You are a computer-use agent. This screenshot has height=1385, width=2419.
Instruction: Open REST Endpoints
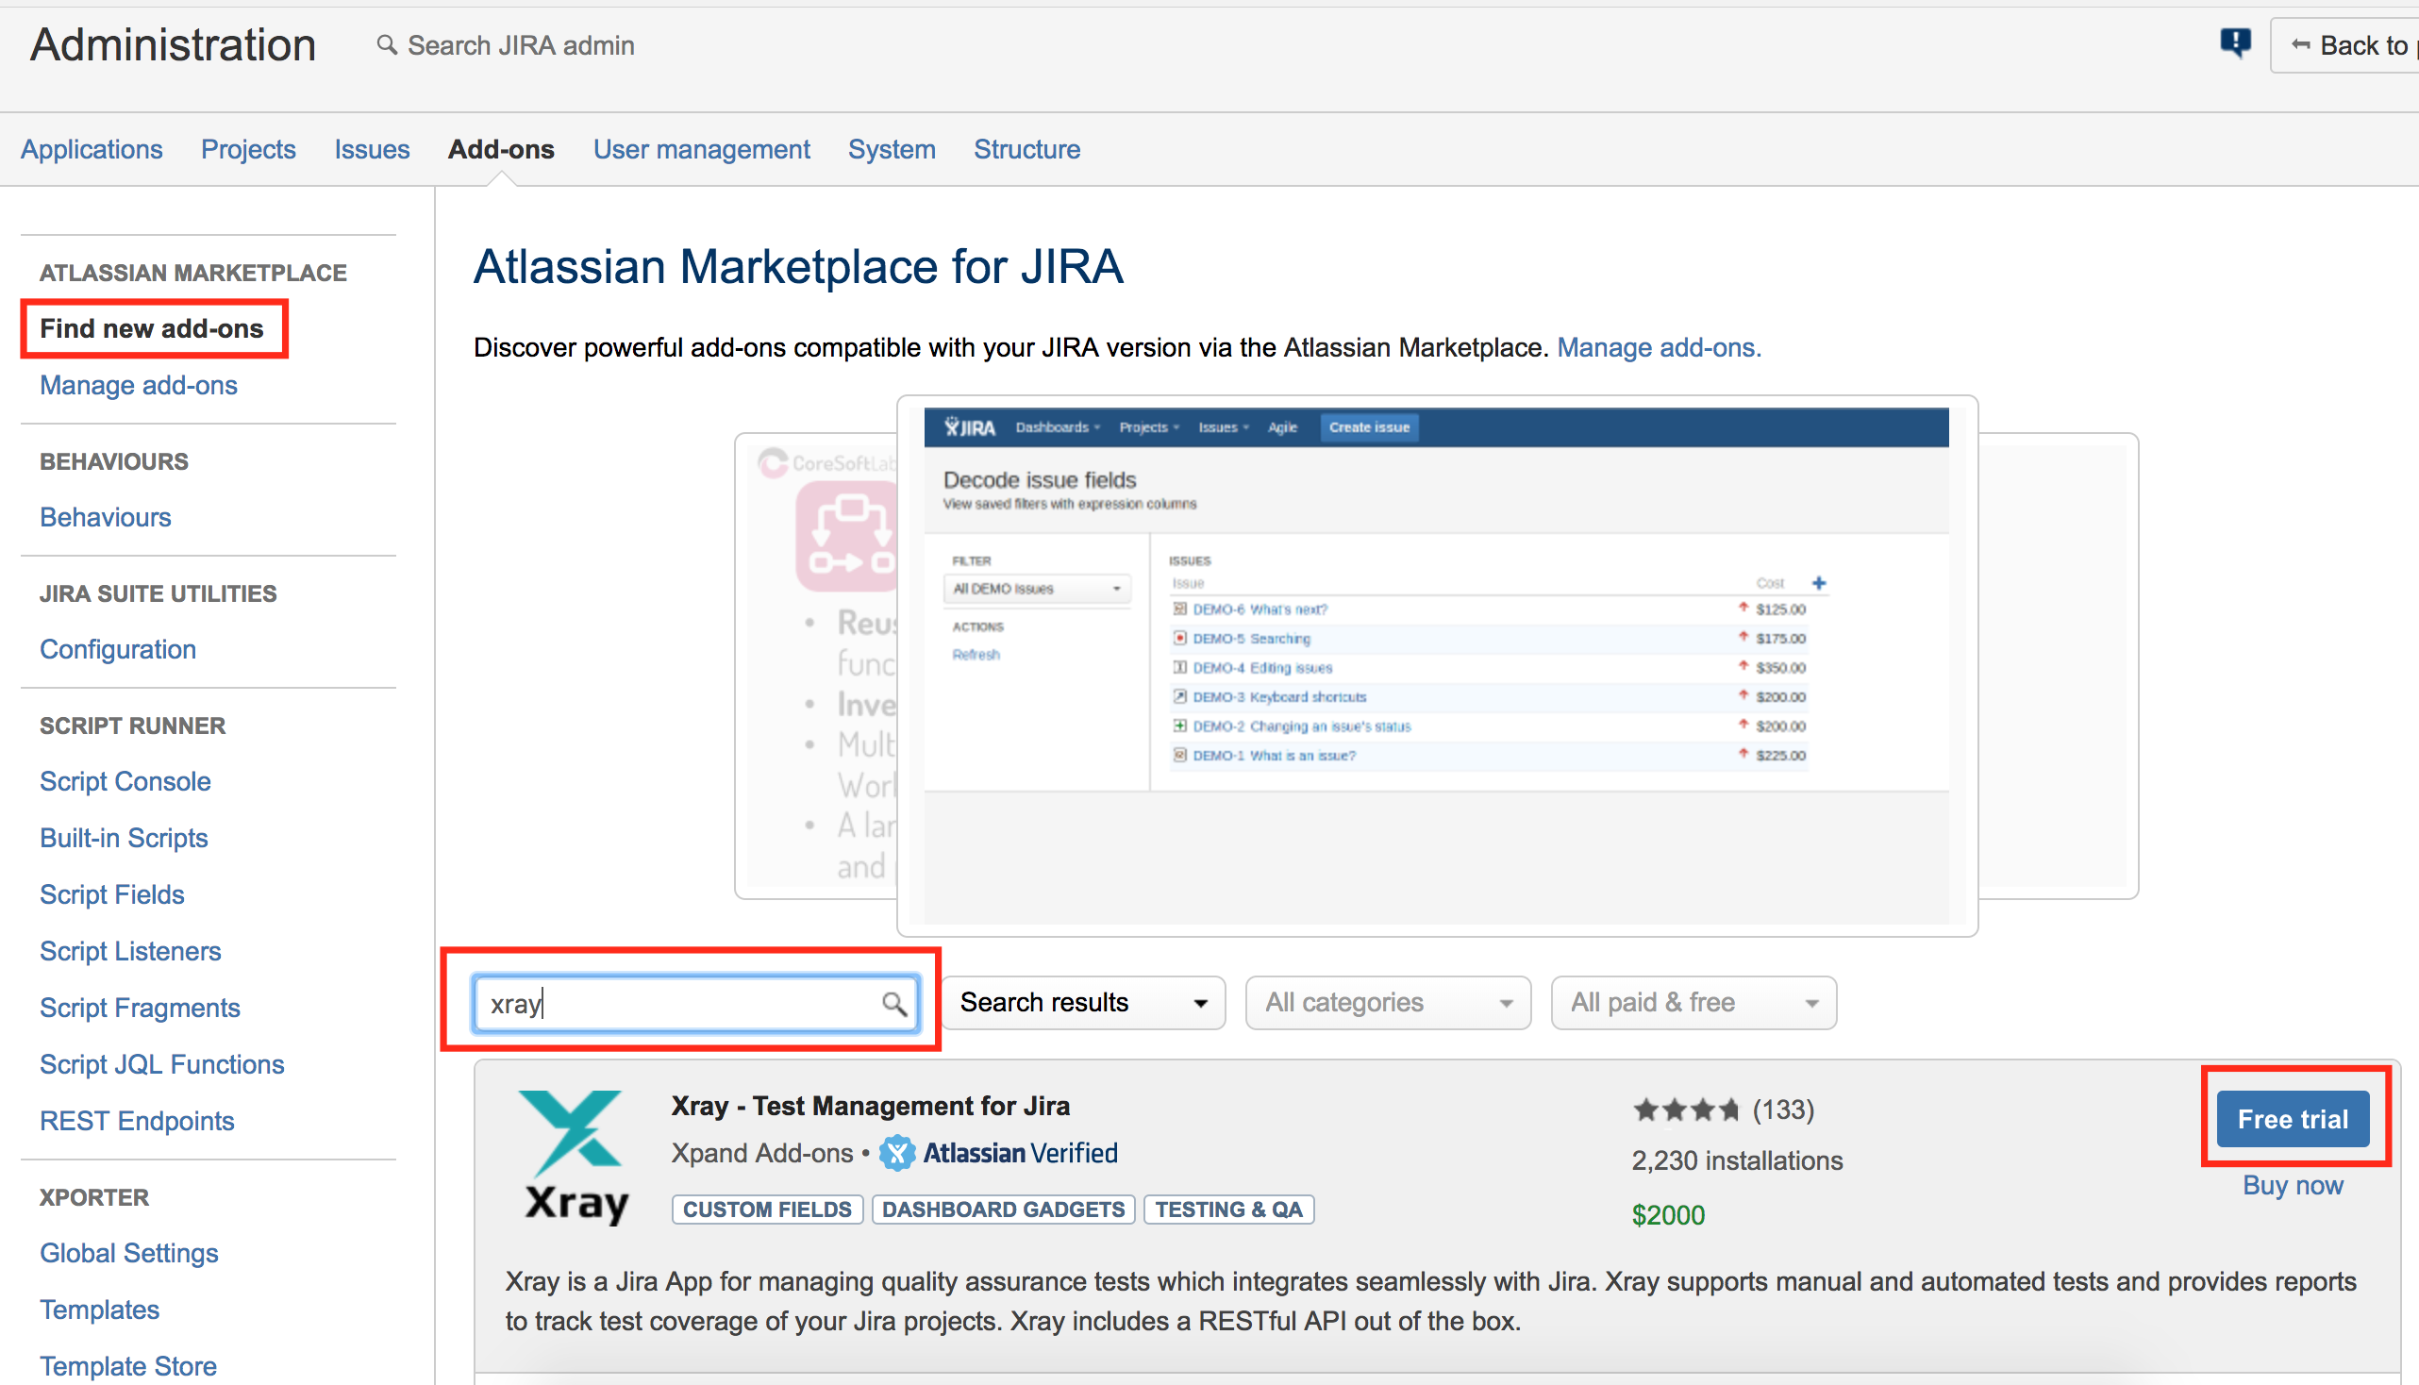pyautogui.click(x=137, y=1122)
